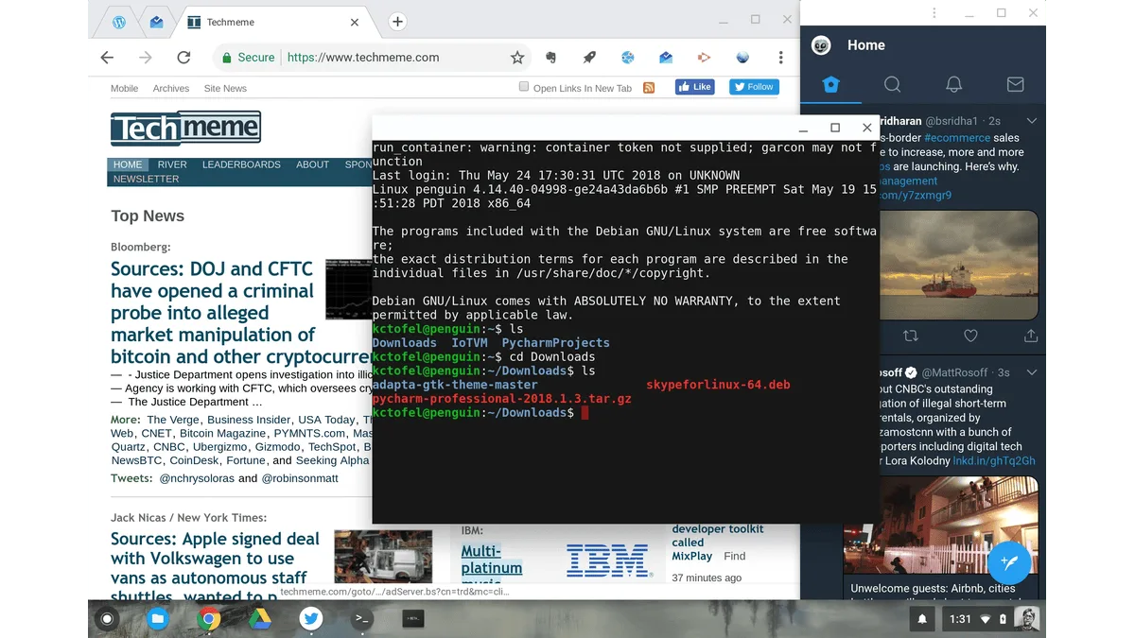
Task: Reload the Techmeme page
Action: point(183,58)
